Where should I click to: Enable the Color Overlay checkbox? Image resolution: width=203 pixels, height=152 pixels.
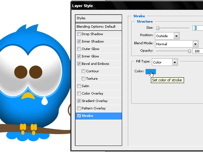click(x=79, y=94)
